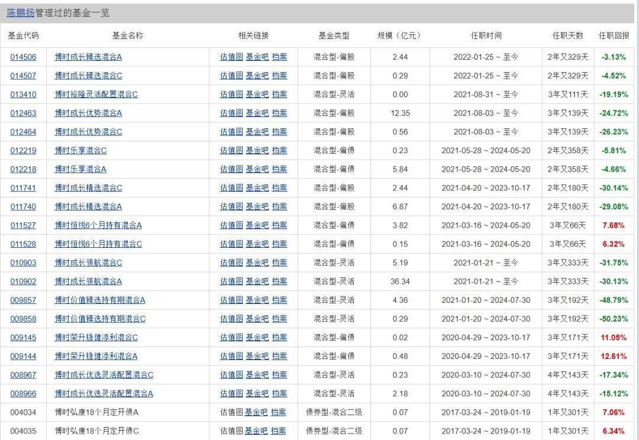This screenshot has height=440, width=639.
Task: Open fund code 012219 link
Action: tap(23, 151)
